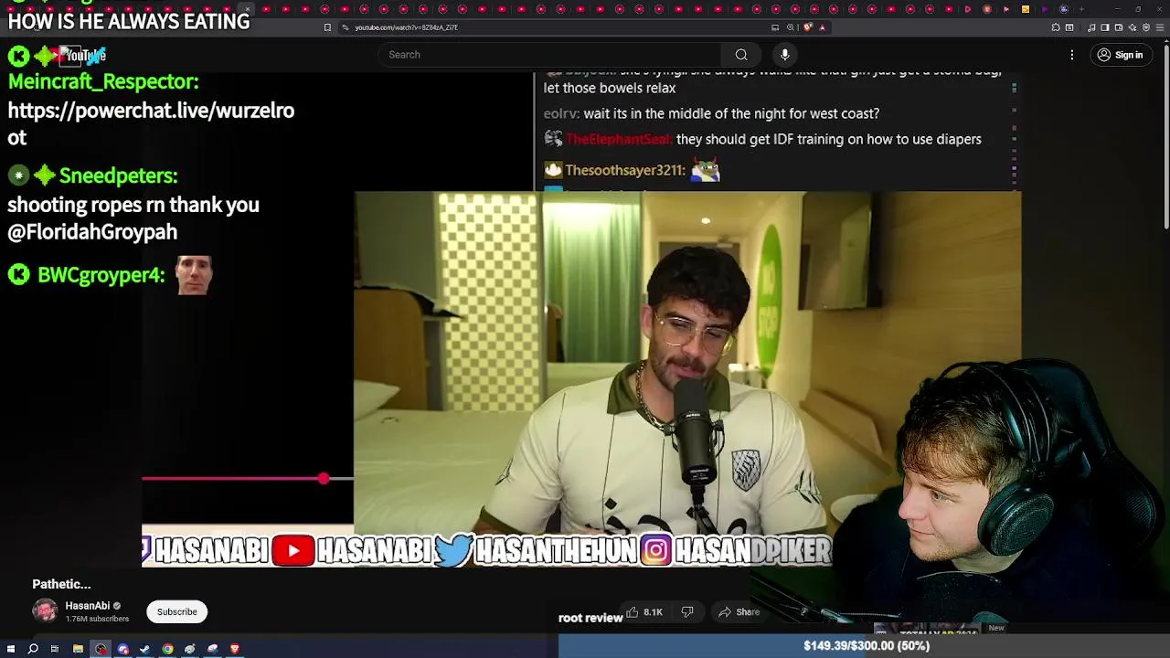Click the '1.76M subscribers' text

(97, 619)
